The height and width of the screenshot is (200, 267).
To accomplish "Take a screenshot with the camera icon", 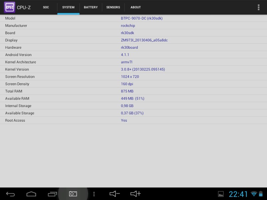I will [73, 194].
